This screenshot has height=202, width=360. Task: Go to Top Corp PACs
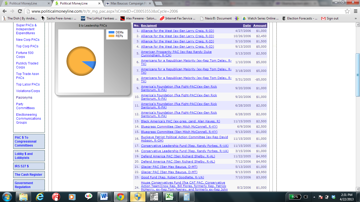[27, 46]
